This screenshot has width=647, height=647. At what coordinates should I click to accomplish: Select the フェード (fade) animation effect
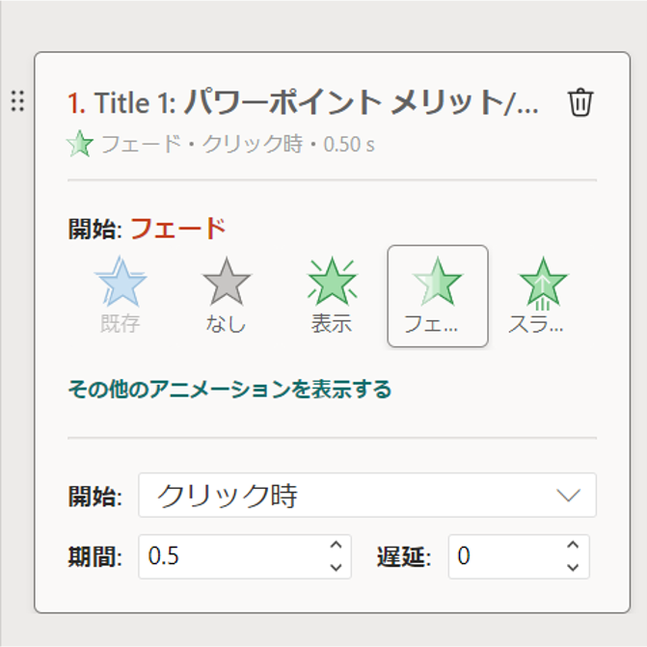click(438, 295)
